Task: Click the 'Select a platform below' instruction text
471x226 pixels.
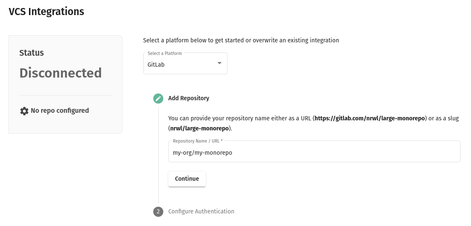Action: pyautogui.click(x=241, y=40)
